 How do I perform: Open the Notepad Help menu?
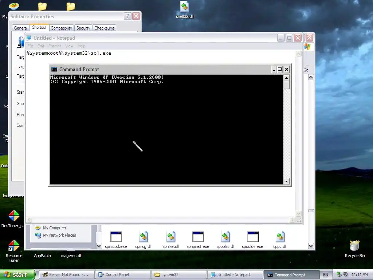(81, 46)
